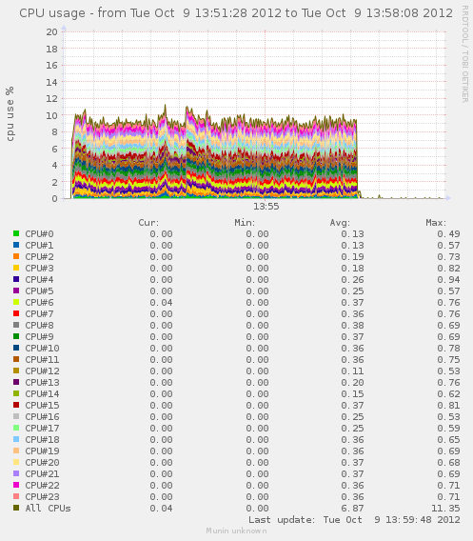Select the orange CPU#2 color square
Screen dimensions: 473x541
click(x=16, y=256)
